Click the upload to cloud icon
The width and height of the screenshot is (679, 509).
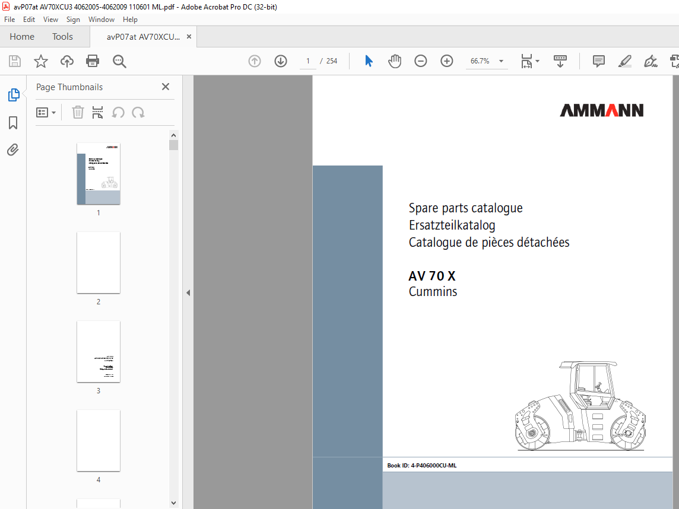pos(66,61)
